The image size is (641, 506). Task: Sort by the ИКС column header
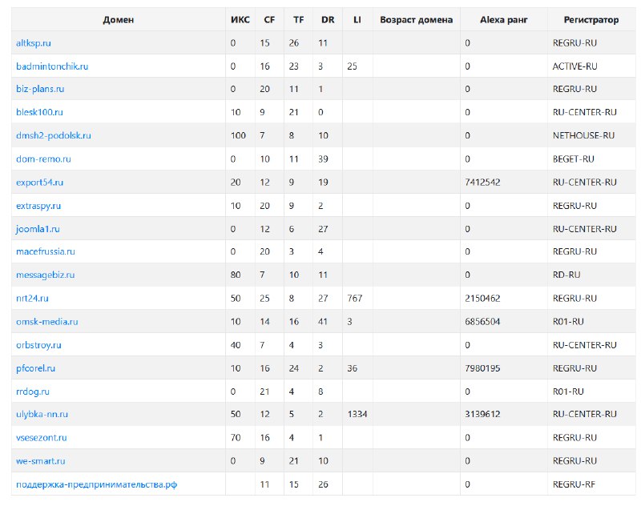tap(240, 19)
